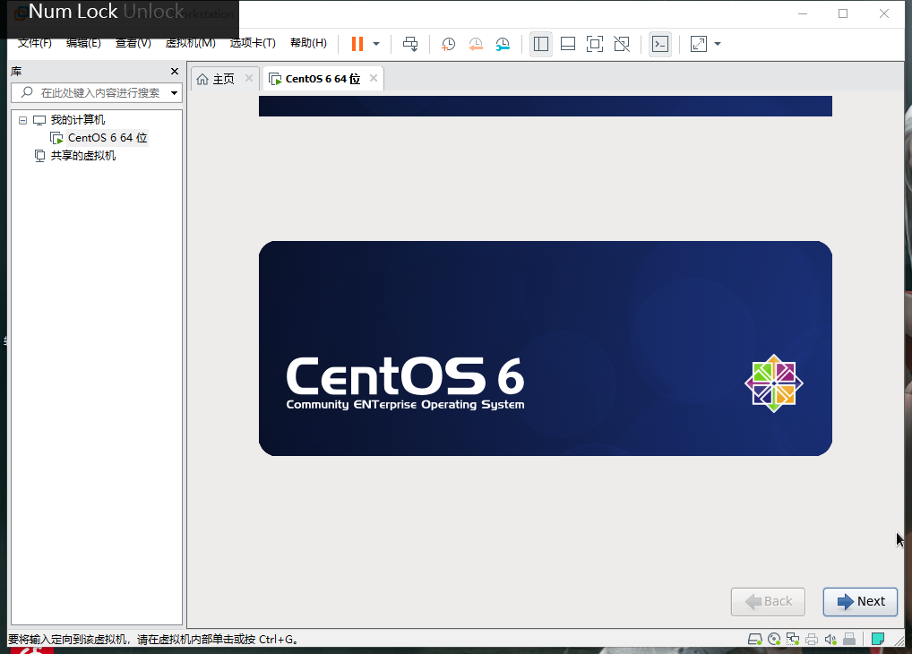This screenshot has width=912, height=654.
Task: Click the hard disk status bar icon
Action: click(755, 640)
